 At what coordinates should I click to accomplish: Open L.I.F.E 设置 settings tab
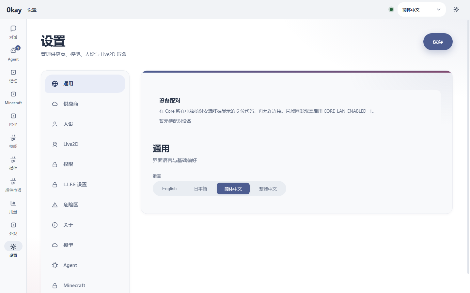click(85, 185)
